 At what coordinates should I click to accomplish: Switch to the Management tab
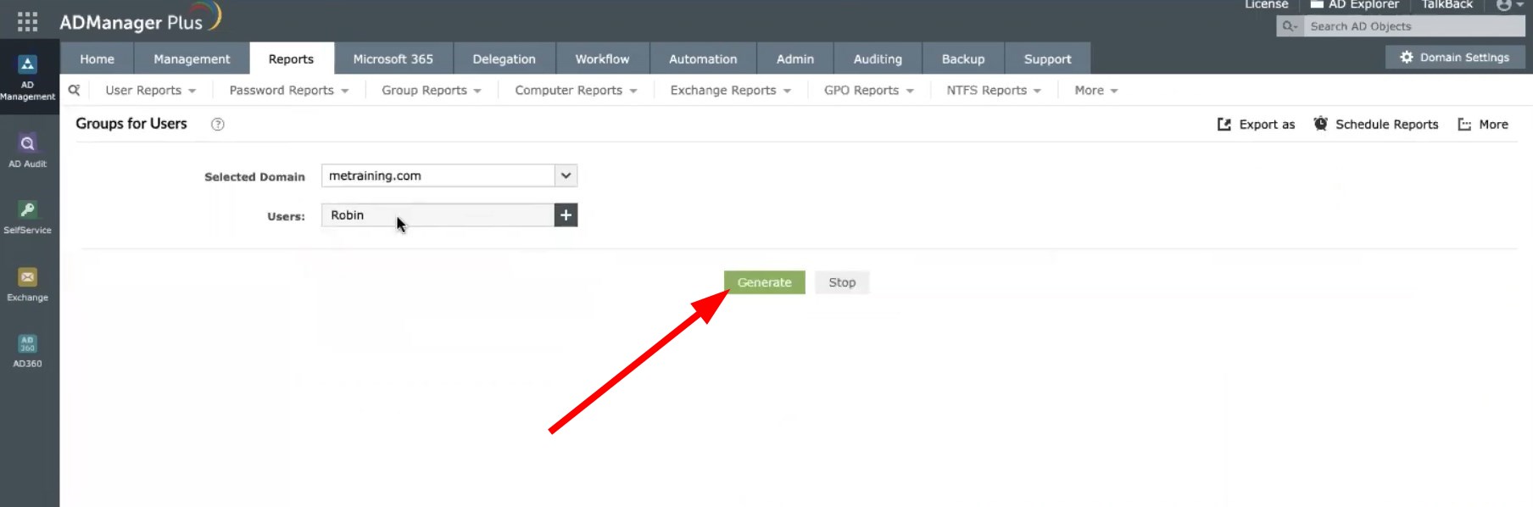coord(192,58)
